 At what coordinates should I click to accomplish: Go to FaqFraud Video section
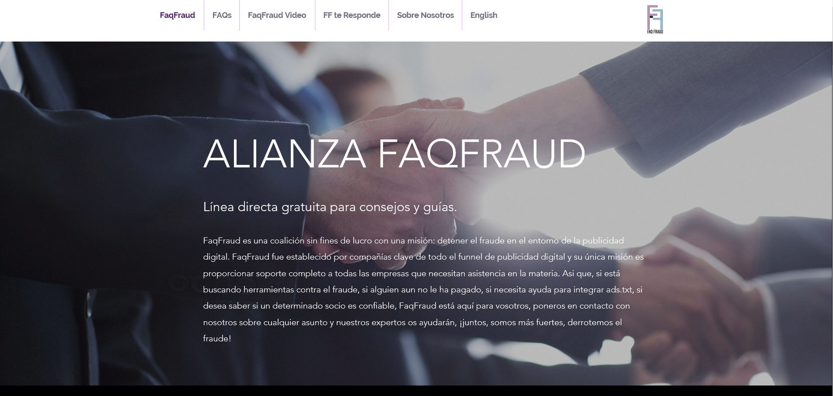pyautogui.click(x=277, y=15)
